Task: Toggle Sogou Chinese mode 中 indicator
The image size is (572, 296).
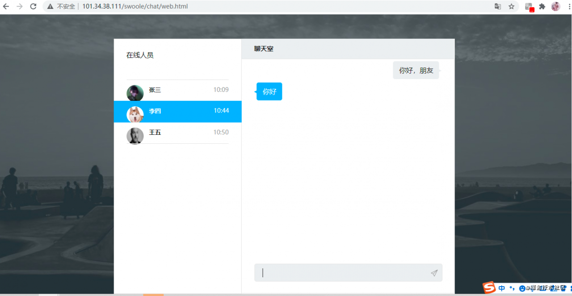Action: point(502,288)
